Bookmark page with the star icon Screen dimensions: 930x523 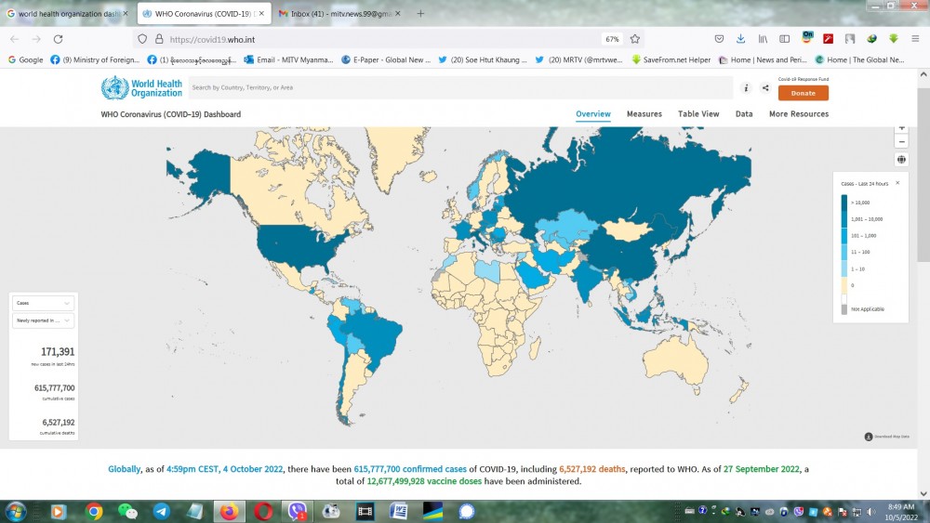pos(635,39)
